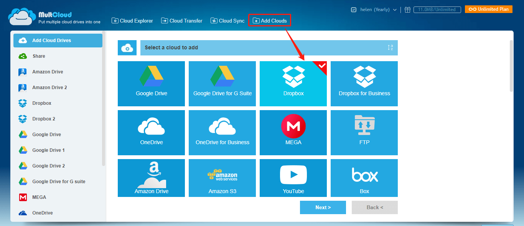Select OneDrive for Business tile
524x226 pixels.
(222, 133)
